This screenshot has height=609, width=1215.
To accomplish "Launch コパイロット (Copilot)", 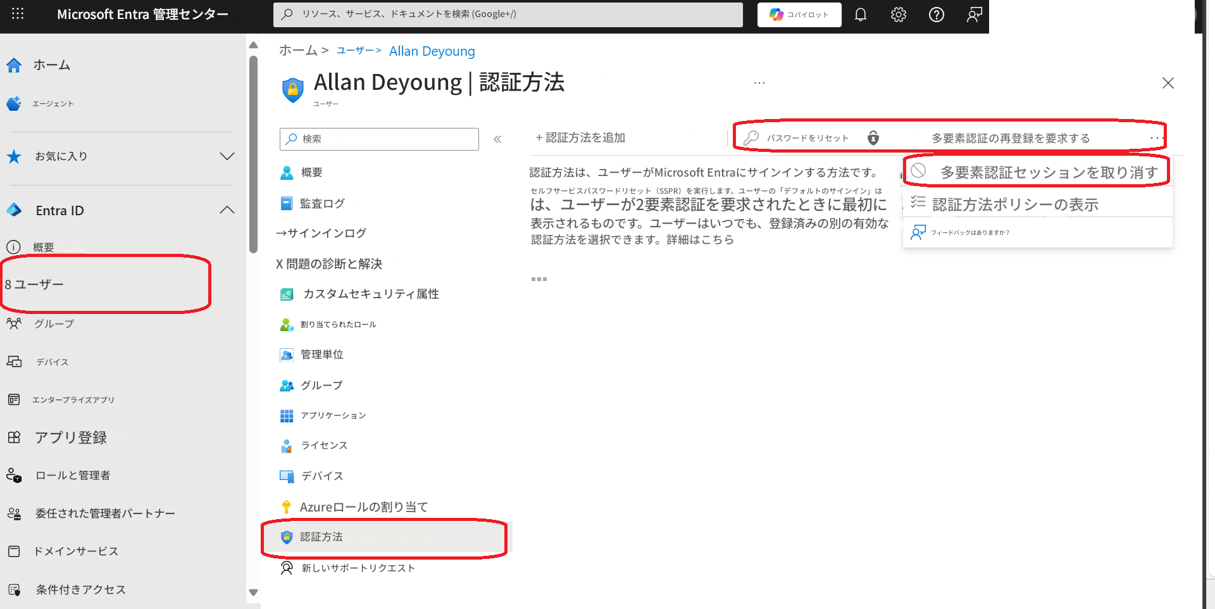I will [799, 15].
